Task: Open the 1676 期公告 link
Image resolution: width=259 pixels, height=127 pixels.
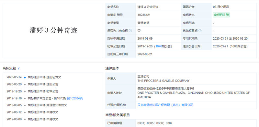Action: [x=159, y=46]
